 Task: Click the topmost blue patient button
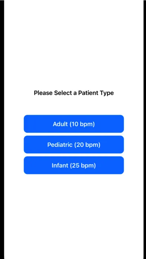(x=74, y=124)
